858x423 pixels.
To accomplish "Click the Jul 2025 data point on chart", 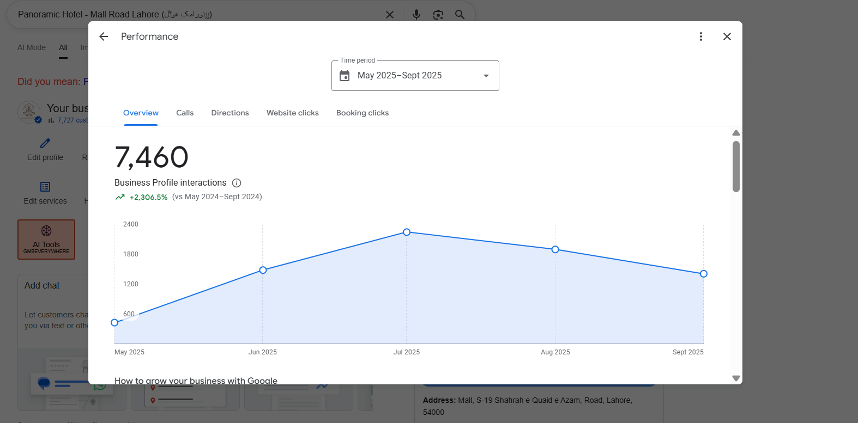I will pyautogui.click(x=407, y=232).
